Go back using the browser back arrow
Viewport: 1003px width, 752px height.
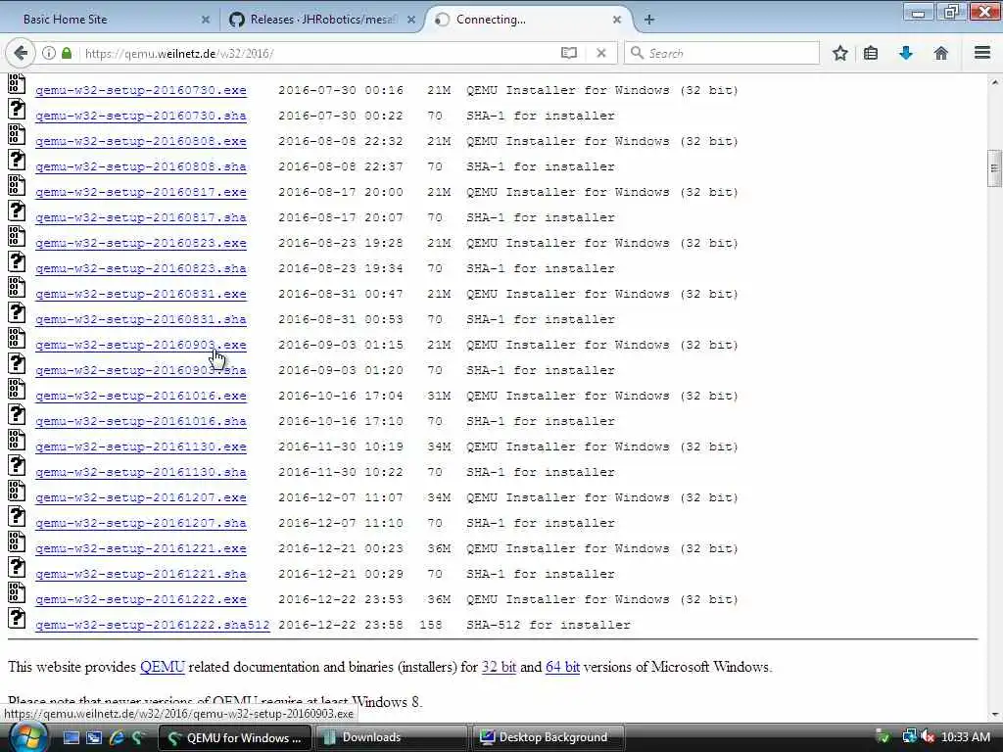[x=20, y=53]
